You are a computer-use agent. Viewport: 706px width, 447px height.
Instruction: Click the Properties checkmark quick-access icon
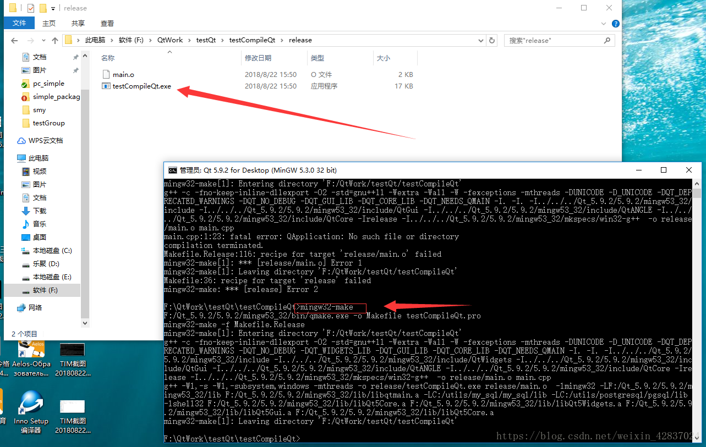pyautogui.click(x=30, y=8)
